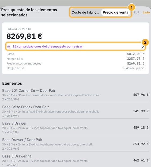This screenshot has width=151, height=167.
Task: Click the Coste 5012,03 € line
Action: pyautogui.click(x=76, y=54)
